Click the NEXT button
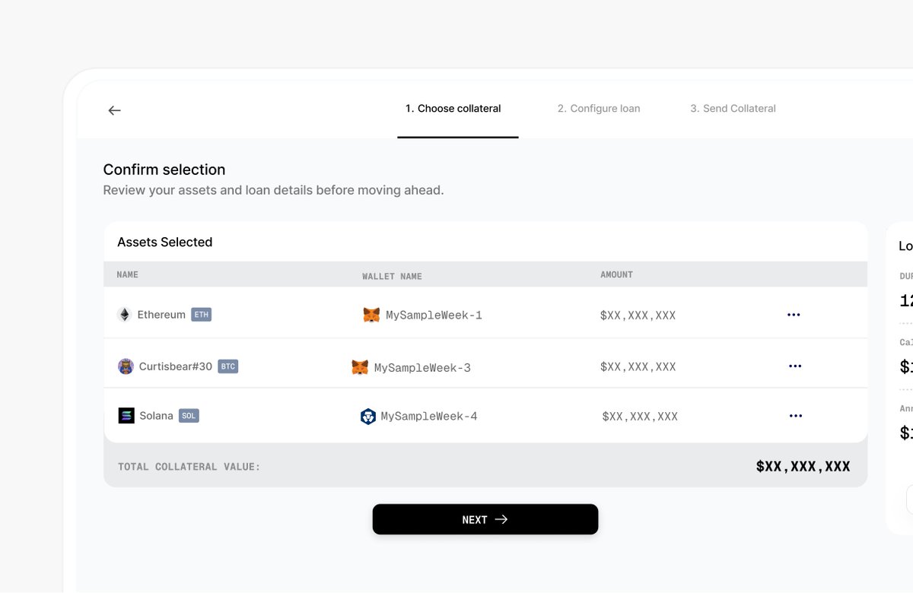The width and height of the screenshot is (913, 593). 485,519
